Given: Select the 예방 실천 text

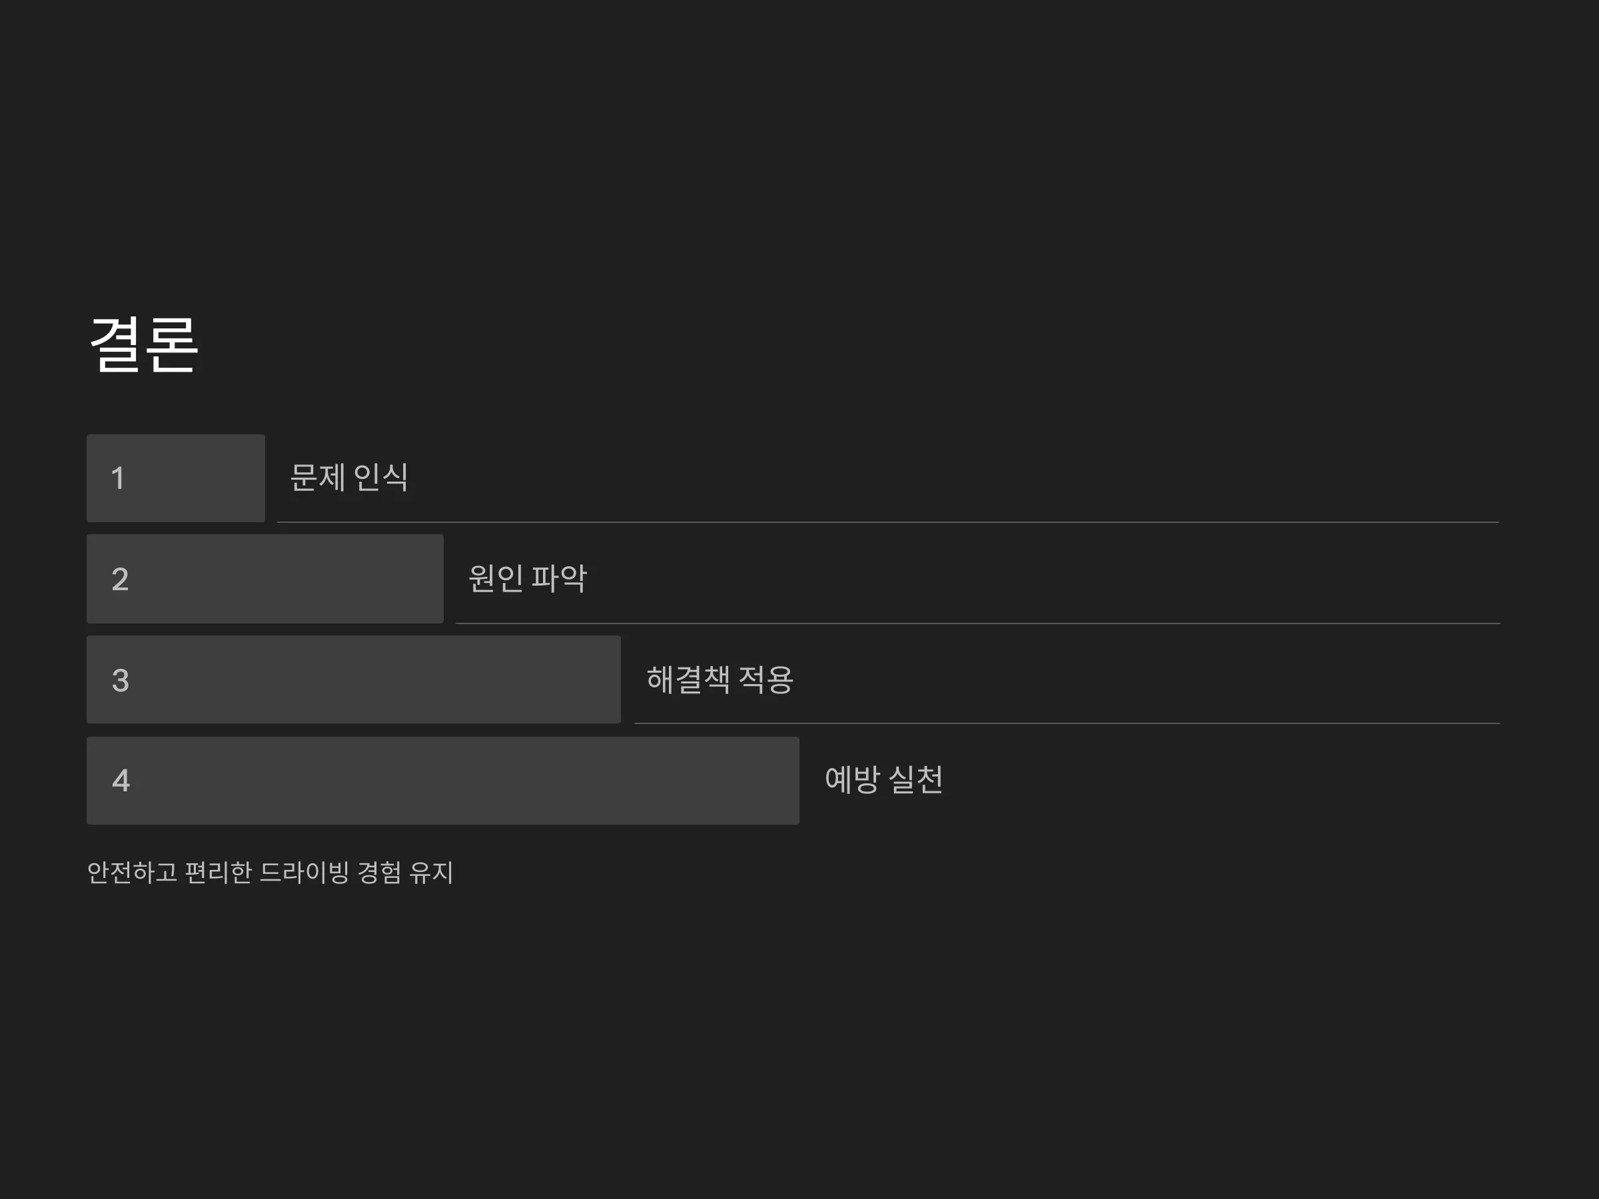Looking at the screenshot, I should [884, 779].
